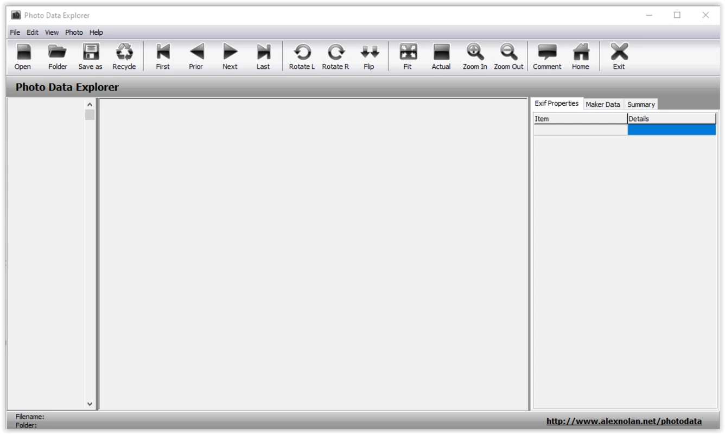
Task: Select the empty Item cell in first row
Action: pyautogui.click(x=580, y=130)
